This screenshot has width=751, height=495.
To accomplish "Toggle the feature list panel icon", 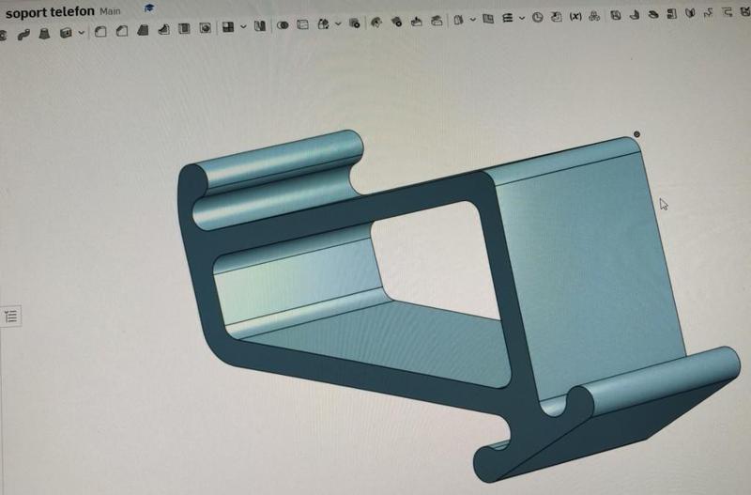I will click(10, 317).
